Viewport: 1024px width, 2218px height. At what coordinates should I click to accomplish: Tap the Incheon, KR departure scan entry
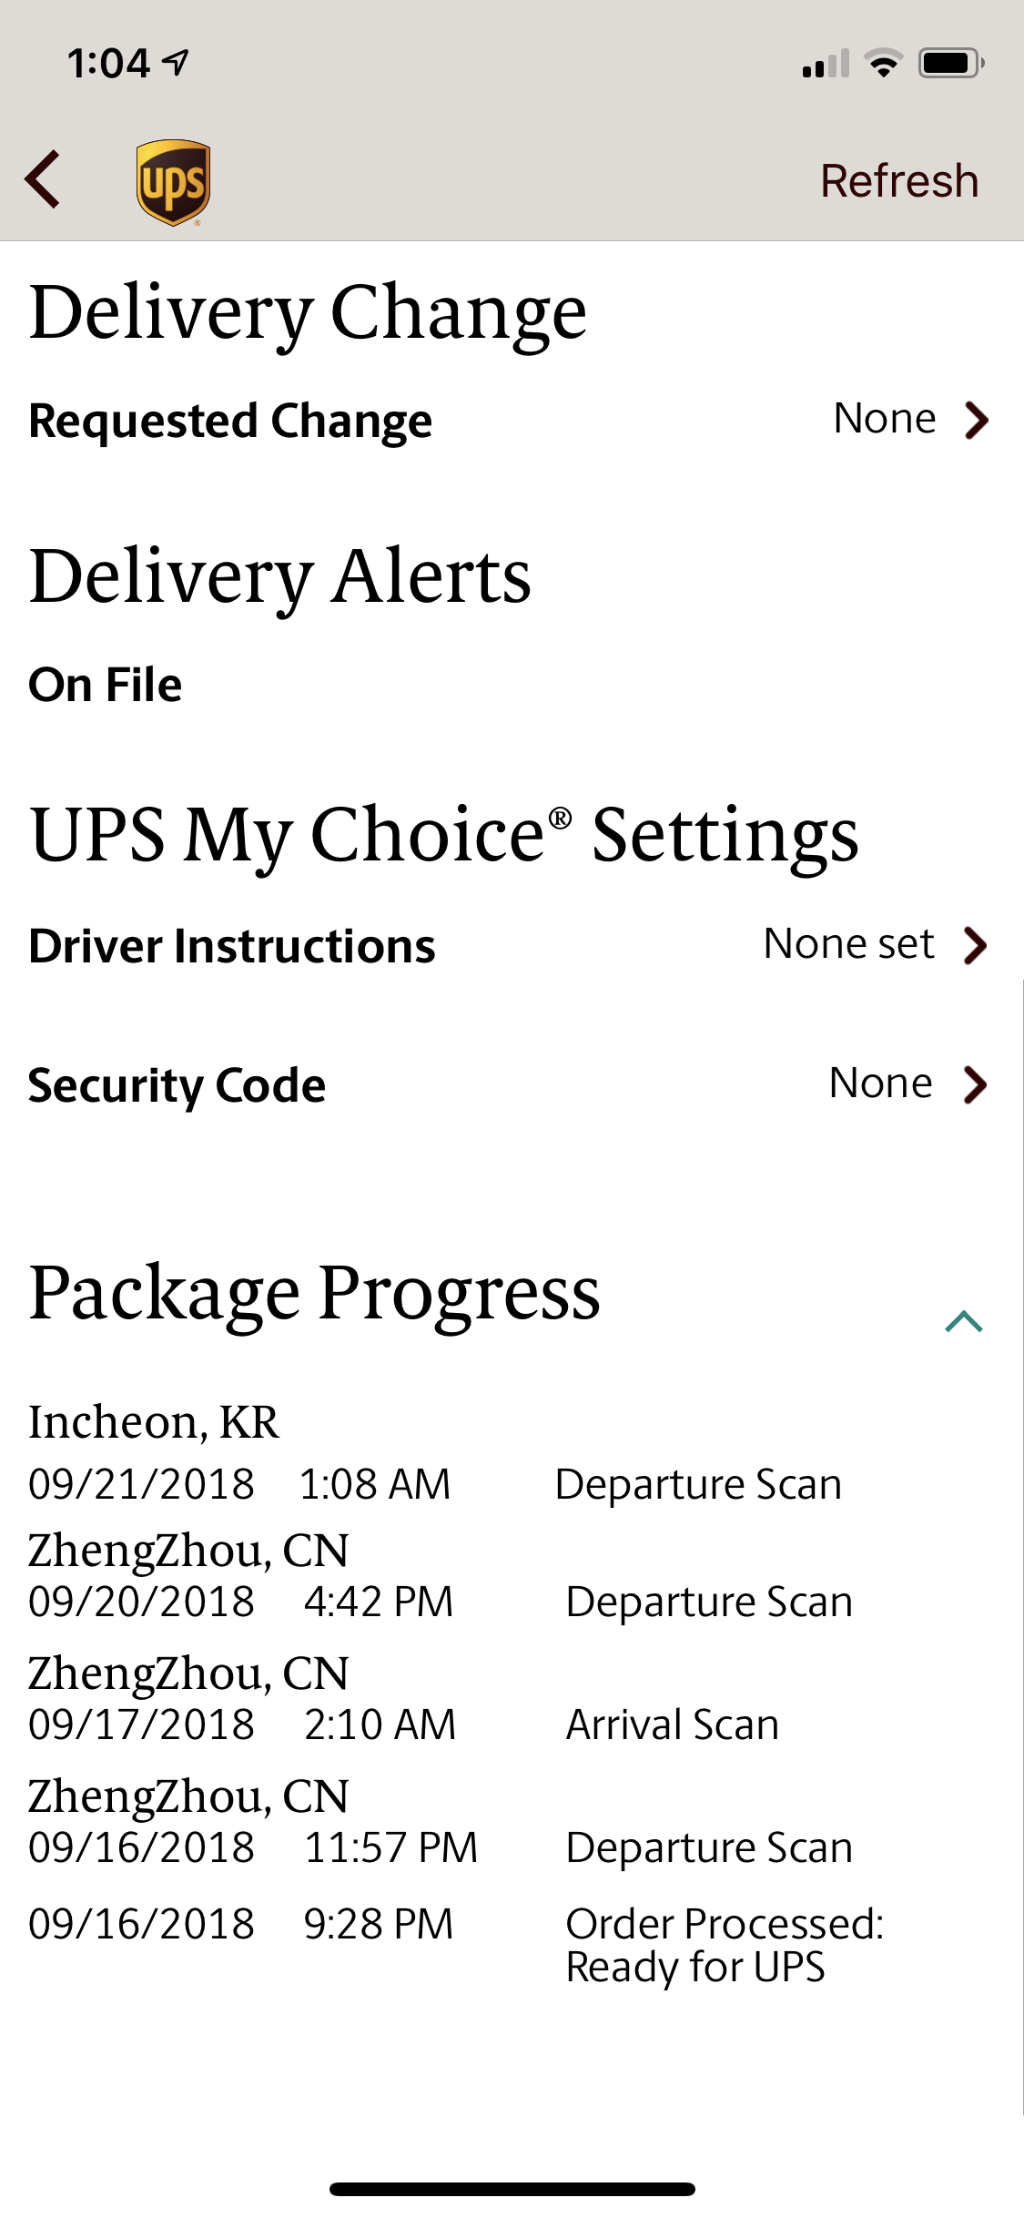pyautogui.click(x=435, y=1453)
